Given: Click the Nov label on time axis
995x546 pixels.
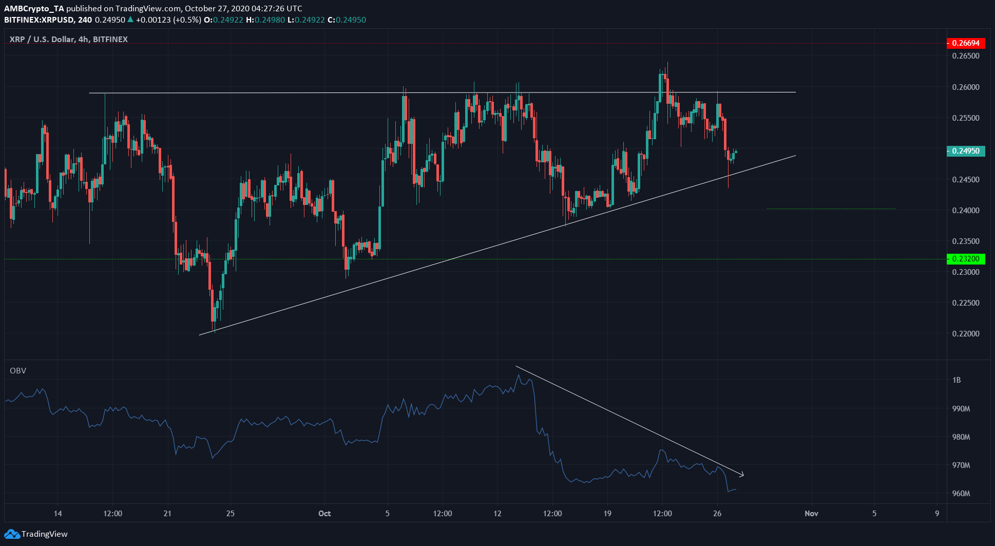Looking at the screenshot, I should tap(811, 514).
